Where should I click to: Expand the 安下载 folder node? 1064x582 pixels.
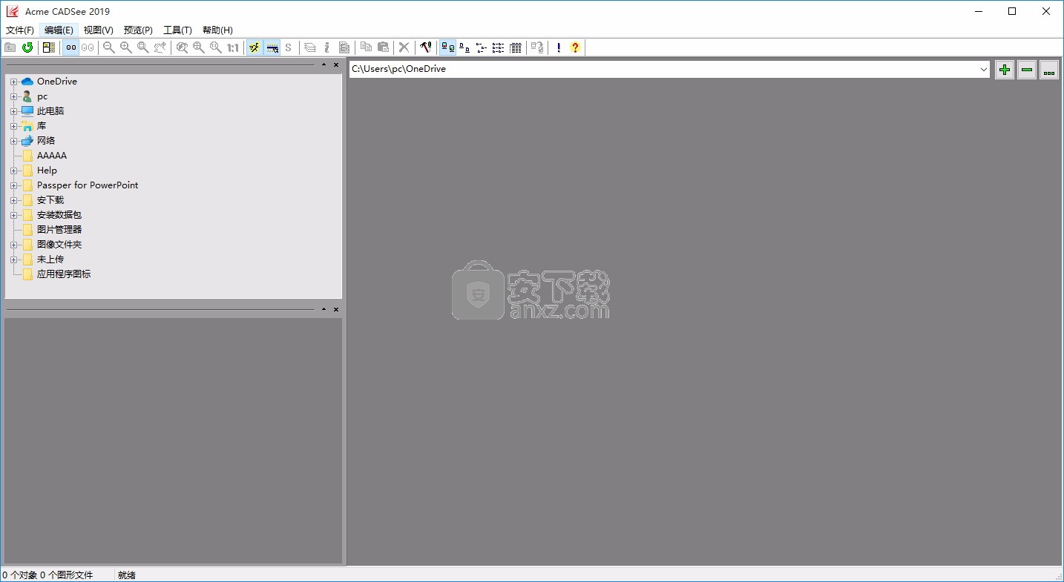13,200
